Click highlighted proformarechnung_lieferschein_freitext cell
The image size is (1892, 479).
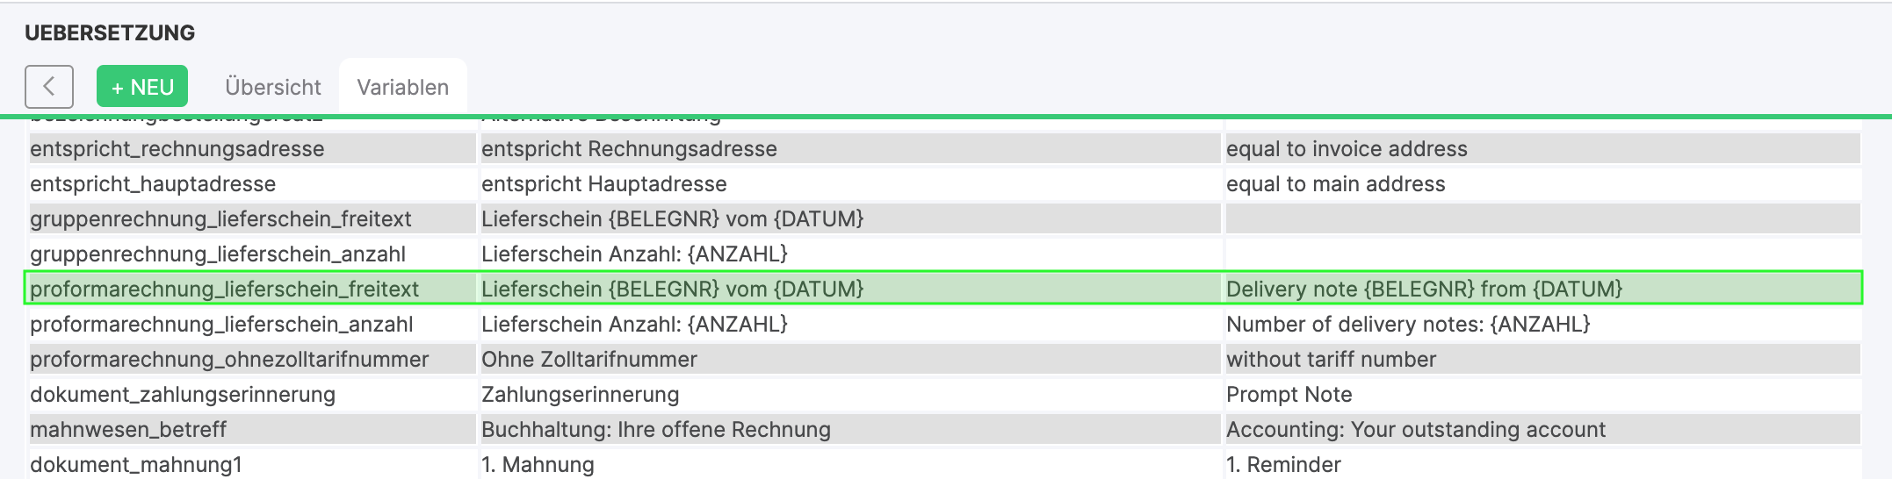[225, 290]
